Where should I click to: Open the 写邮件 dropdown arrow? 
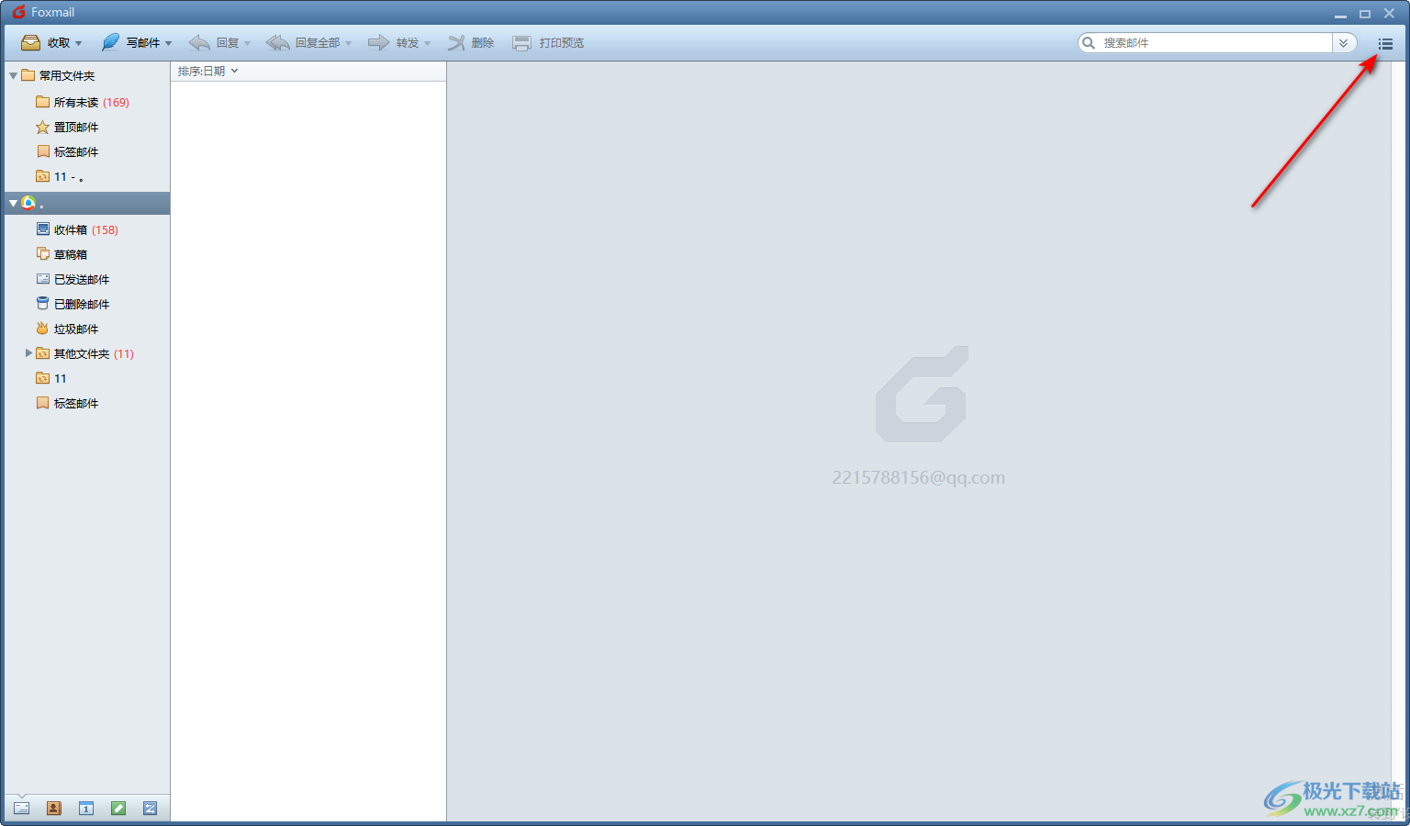[169, 44]
